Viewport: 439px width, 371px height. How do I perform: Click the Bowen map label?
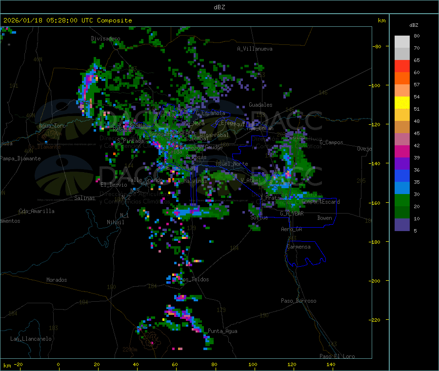pyautogui.click(x=324, y=218)
